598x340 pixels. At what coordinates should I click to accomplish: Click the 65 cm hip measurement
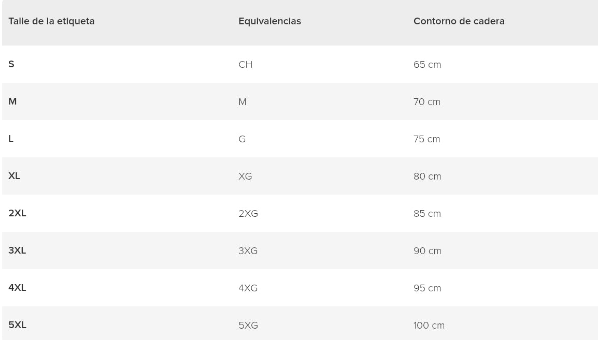pos(427,65)
